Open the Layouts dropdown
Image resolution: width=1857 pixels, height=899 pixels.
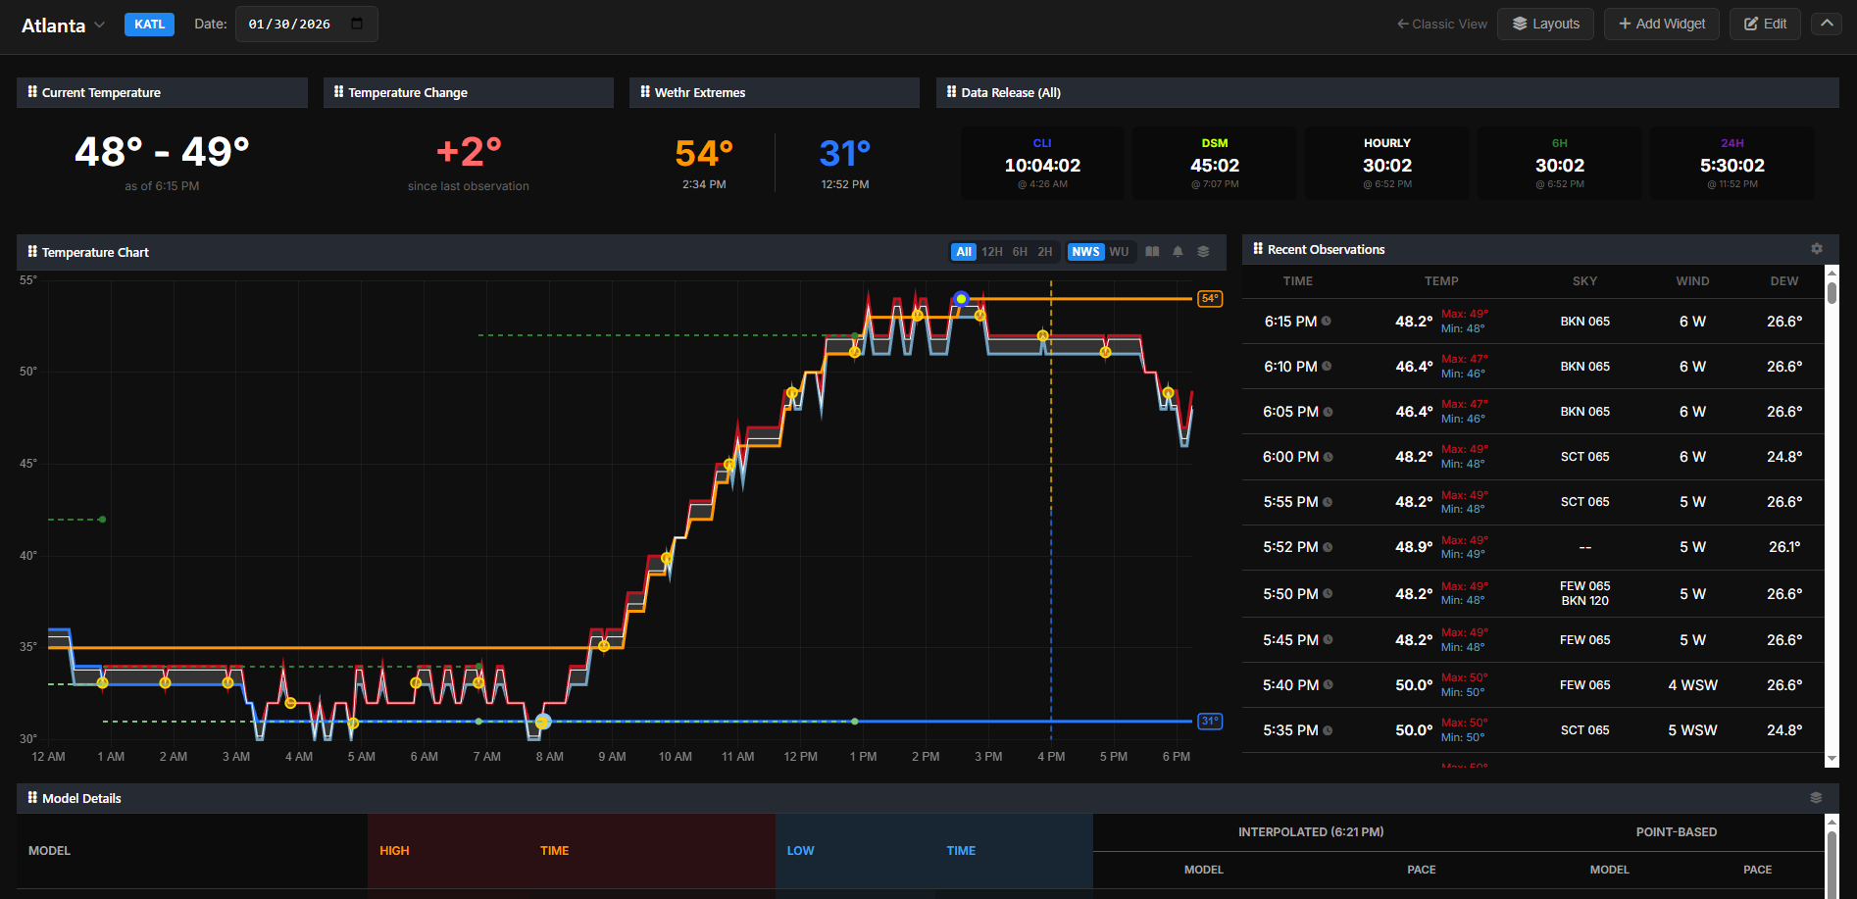1545,24
